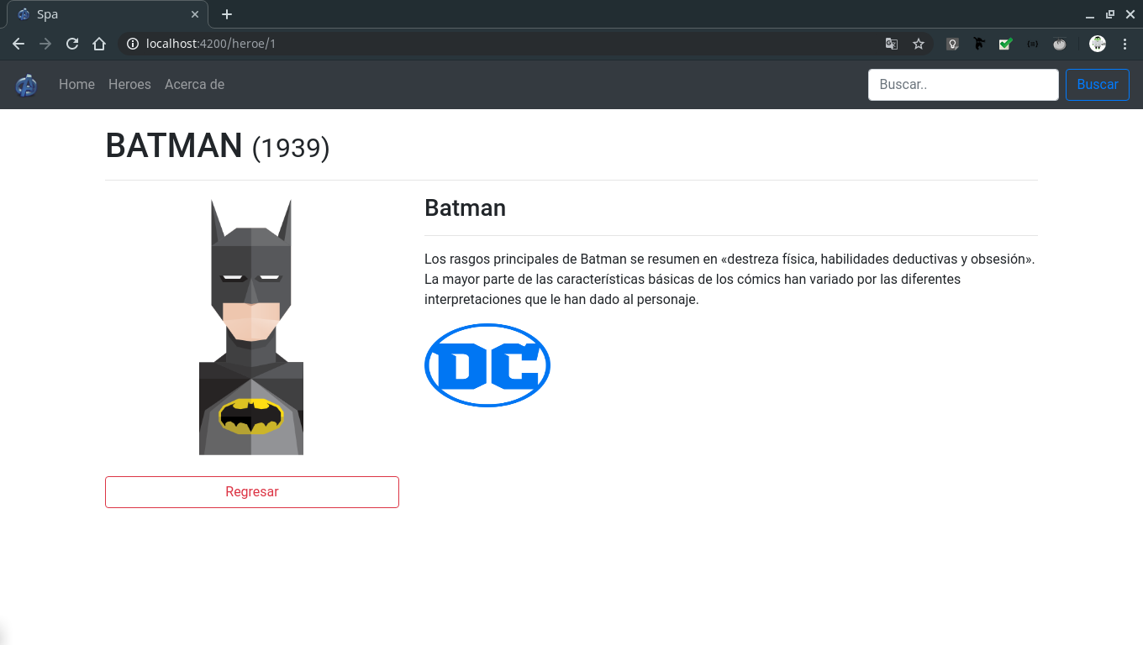
Task: Go back using the browser back arrow
Action: click(18, 44)
